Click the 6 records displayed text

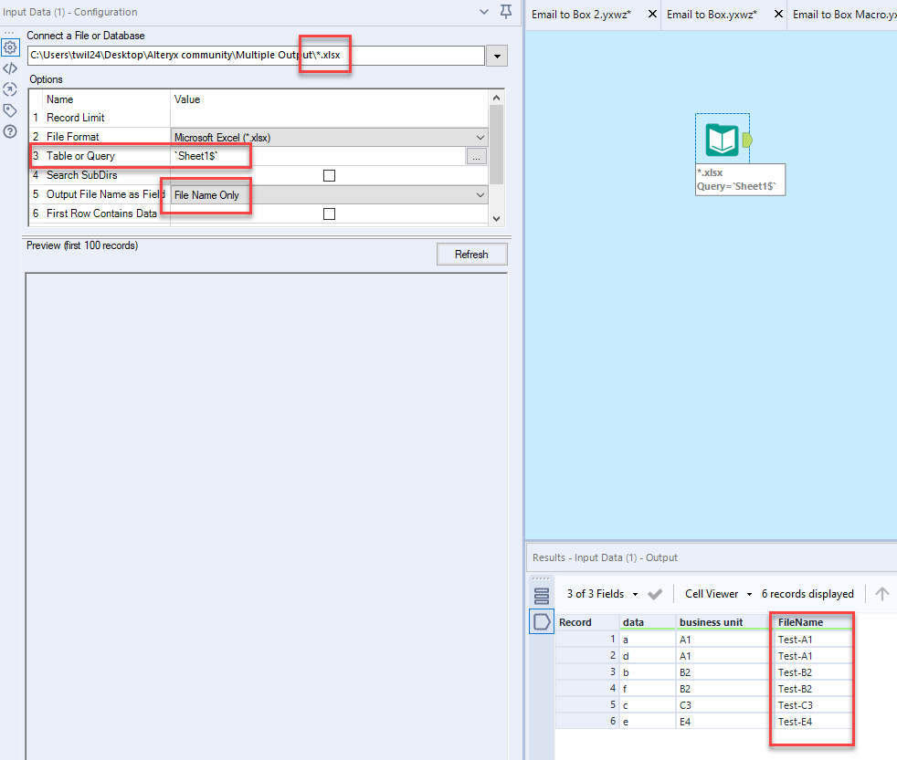click(x=807, y=594)
